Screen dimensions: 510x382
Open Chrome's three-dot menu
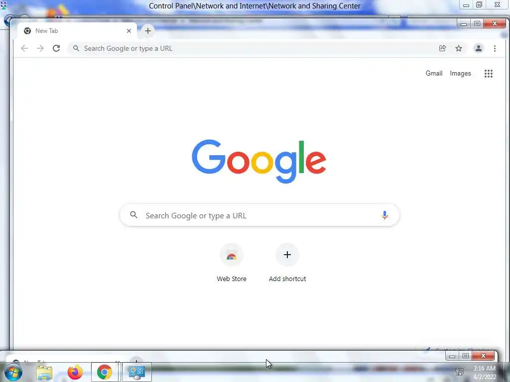(x=495, y=48)
